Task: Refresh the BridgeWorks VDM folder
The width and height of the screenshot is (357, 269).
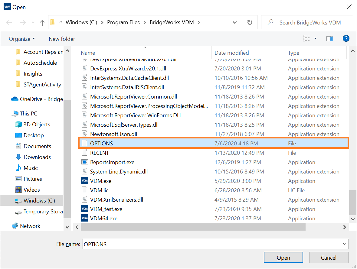Action: tap(250, 22)
